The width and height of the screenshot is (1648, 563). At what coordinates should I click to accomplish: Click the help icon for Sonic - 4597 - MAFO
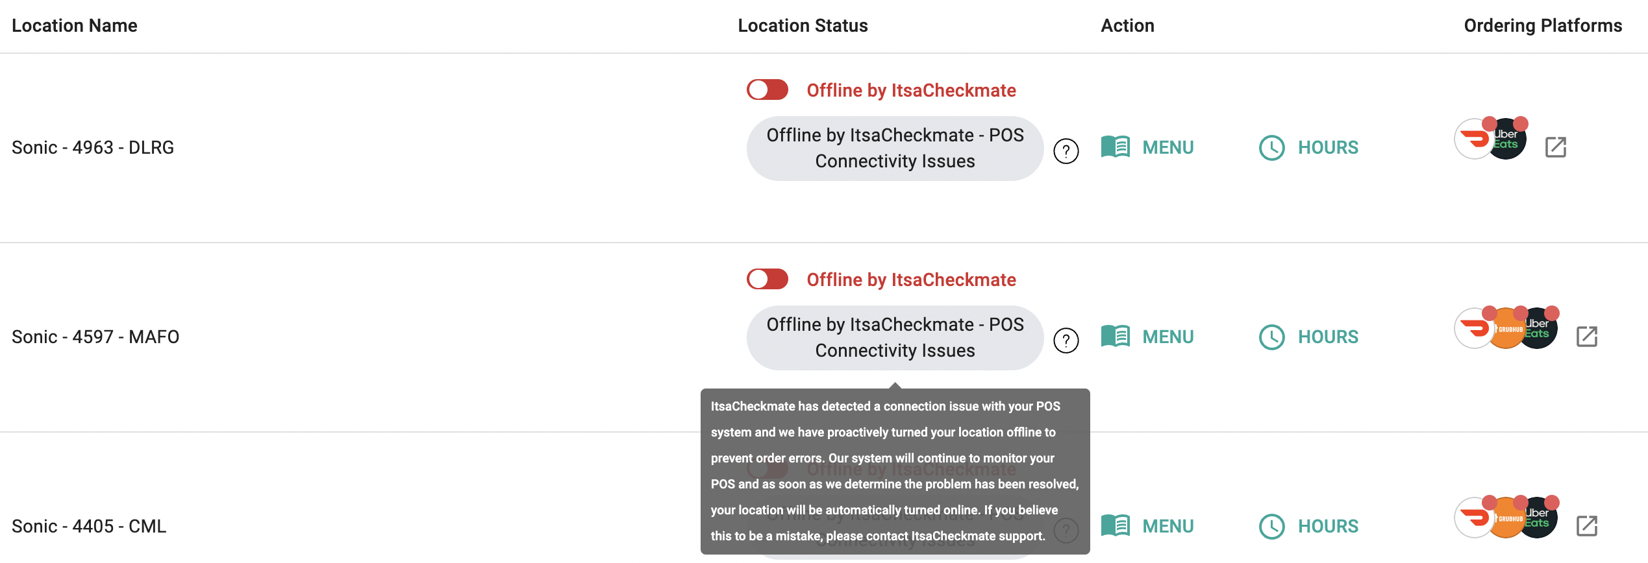pos(1066,341)
